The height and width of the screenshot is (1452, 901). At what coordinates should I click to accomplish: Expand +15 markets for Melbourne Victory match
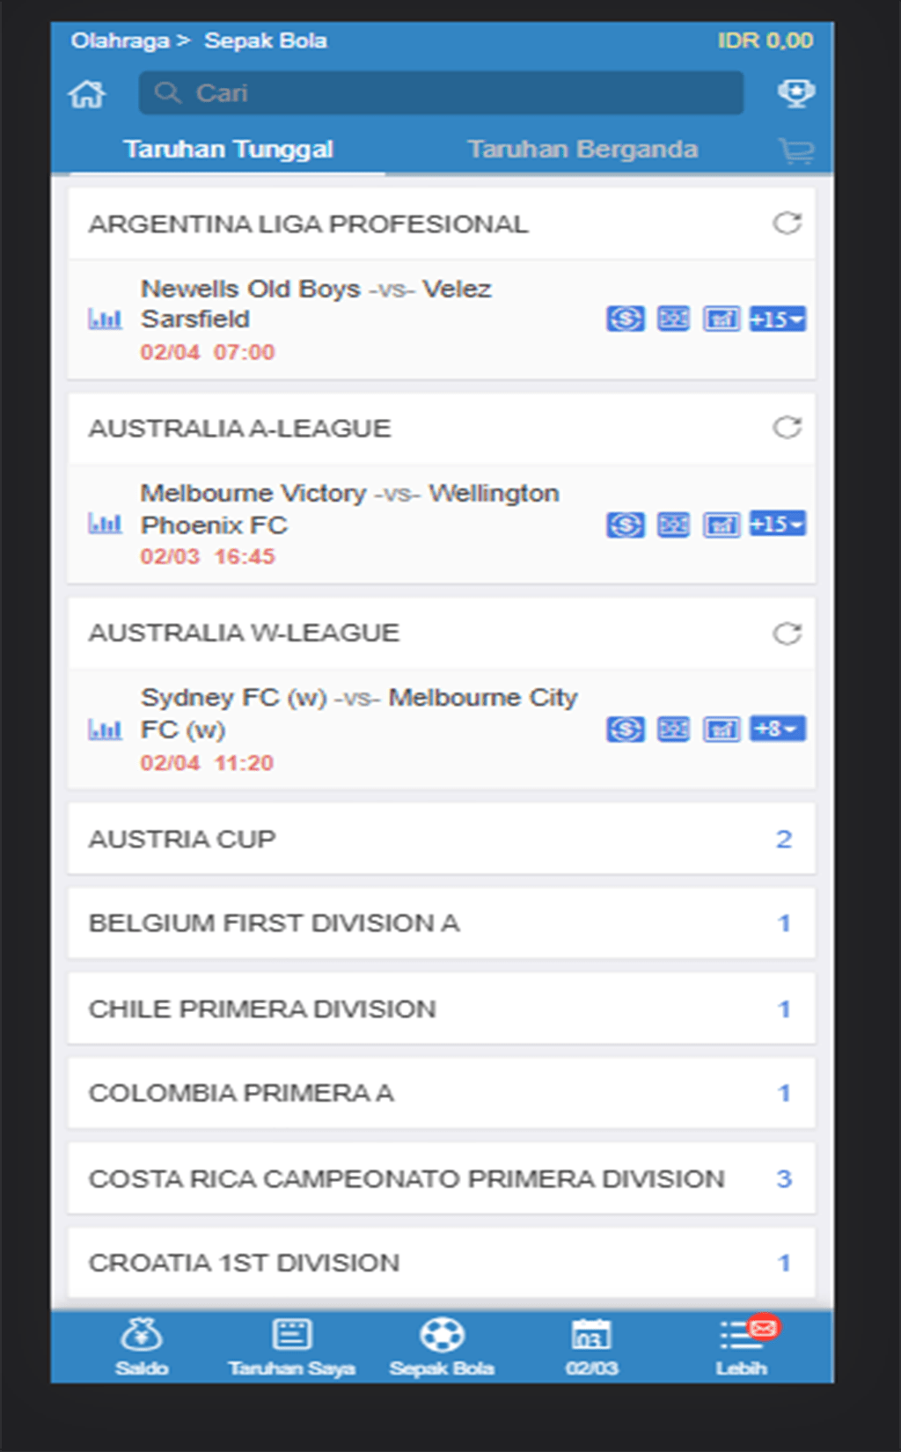[x=777, y=524]
